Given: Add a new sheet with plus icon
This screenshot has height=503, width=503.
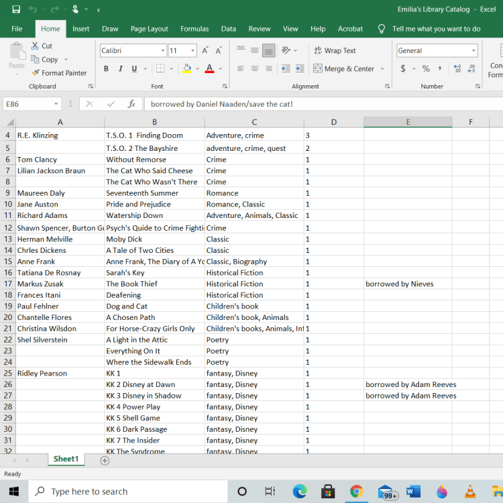Looking at the screenshot, I should (x=105, y=460).
